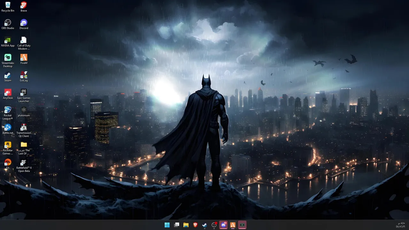
Task: Select the Battle.net desktop icon
Action: (x=8, y=129)
